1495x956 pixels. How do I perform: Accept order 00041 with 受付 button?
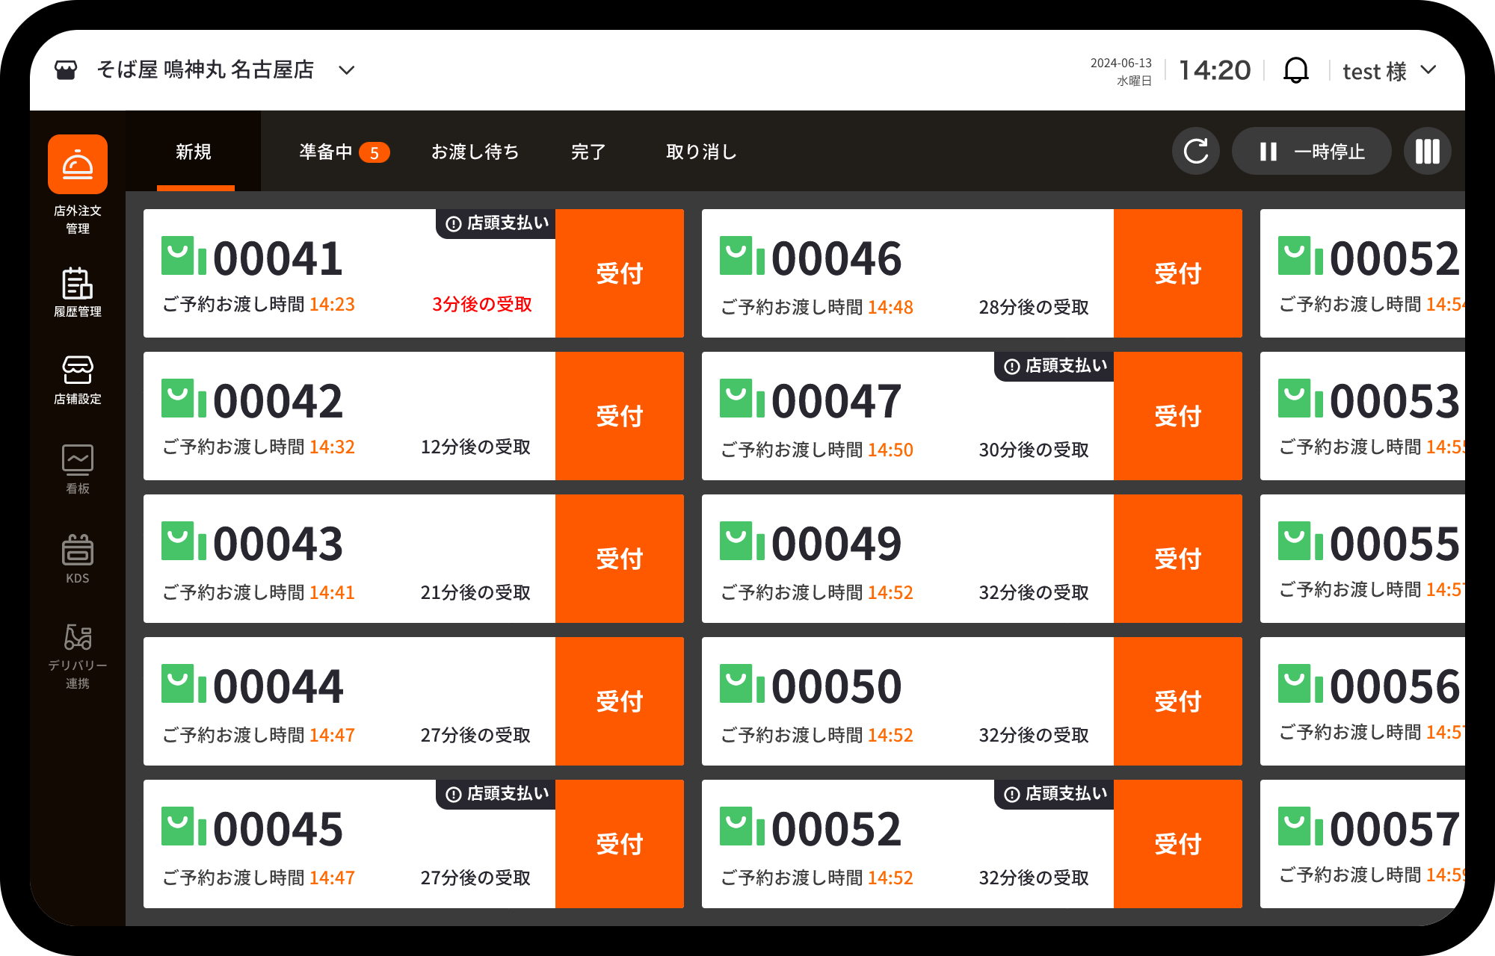pos(619,273)
